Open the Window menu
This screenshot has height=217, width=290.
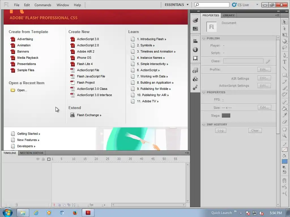coord(63,5)
